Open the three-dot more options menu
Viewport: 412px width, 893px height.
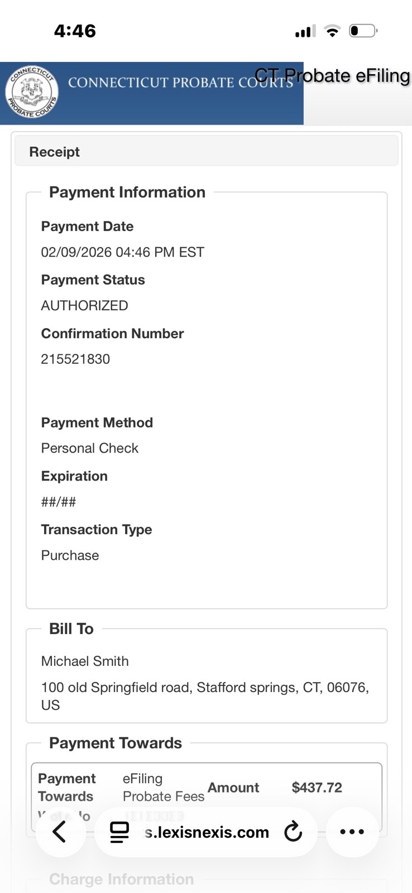[x=352, y=832]
